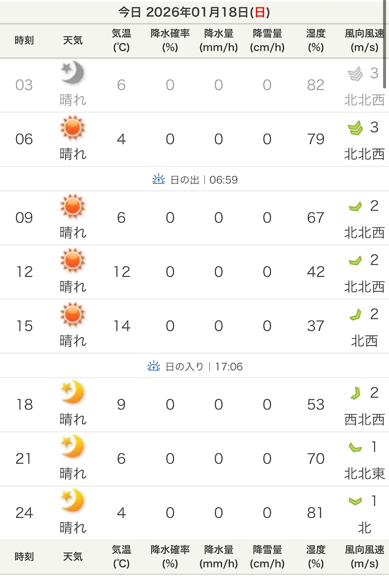Screen dimensions: 389x583
Task: Select the 気温 column header at top
Action: 121,40
